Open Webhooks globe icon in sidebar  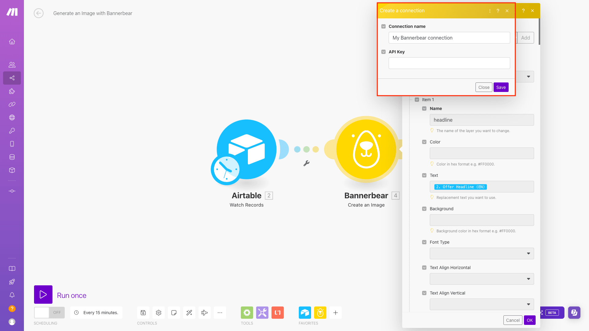tap(12, 117)
